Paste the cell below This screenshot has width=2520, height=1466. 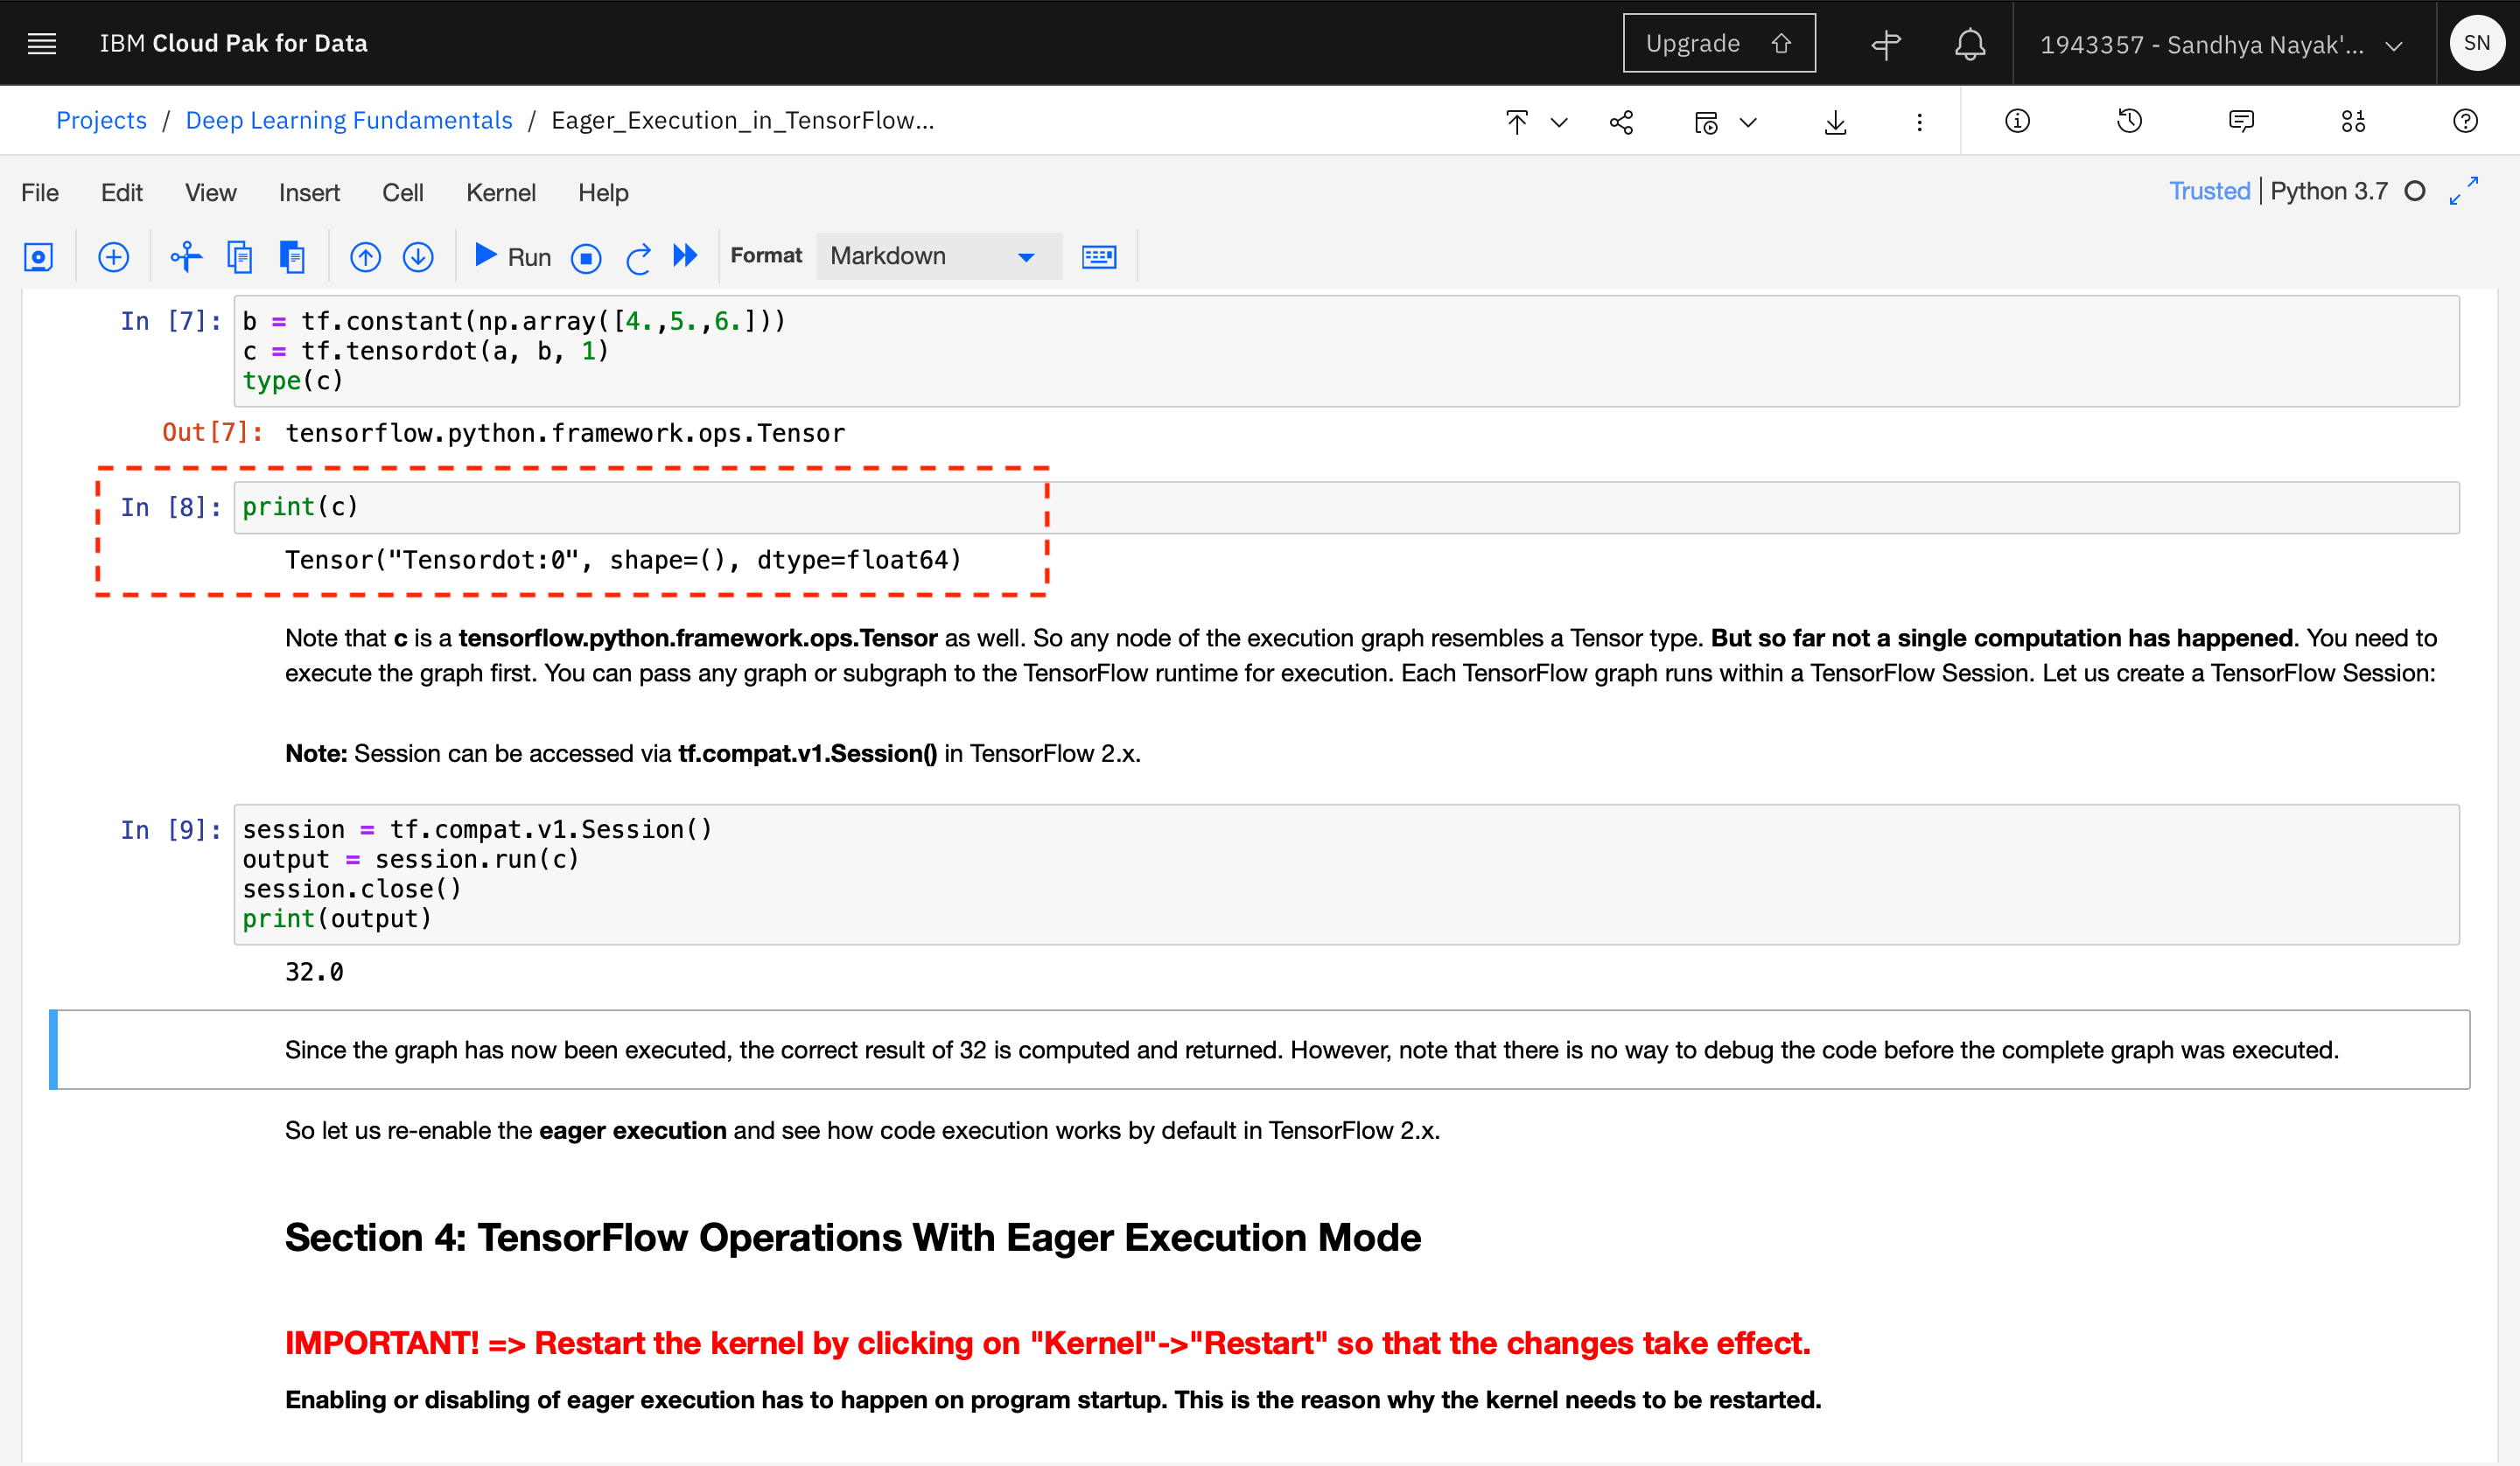click(x=293, y=256)
